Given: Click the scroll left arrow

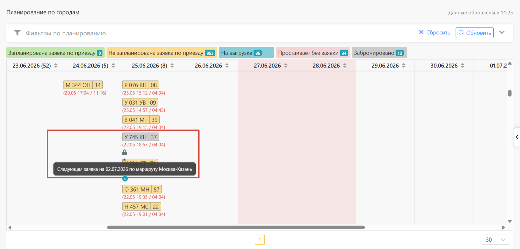Looking at the screenshot, I should 10,227.
